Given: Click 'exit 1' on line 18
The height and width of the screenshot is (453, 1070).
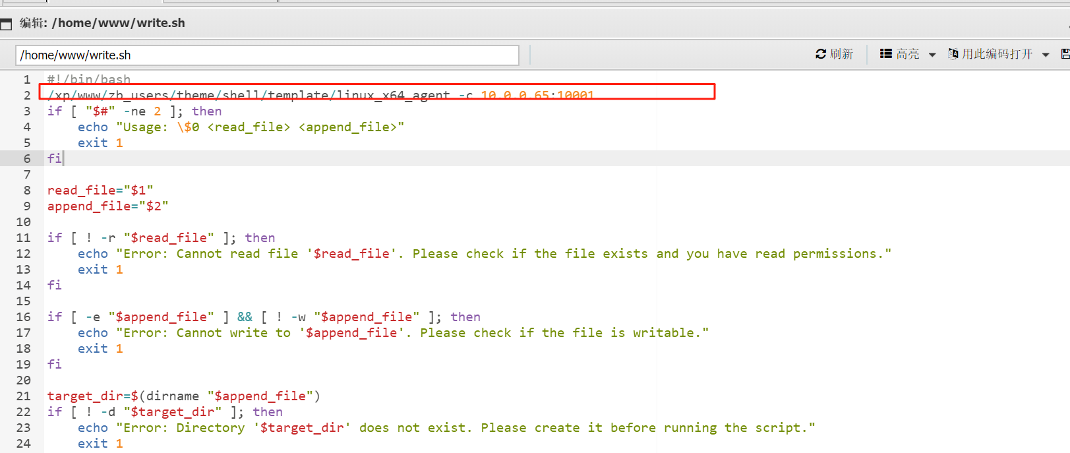Looking at the screenshot, I should [100, 348].
